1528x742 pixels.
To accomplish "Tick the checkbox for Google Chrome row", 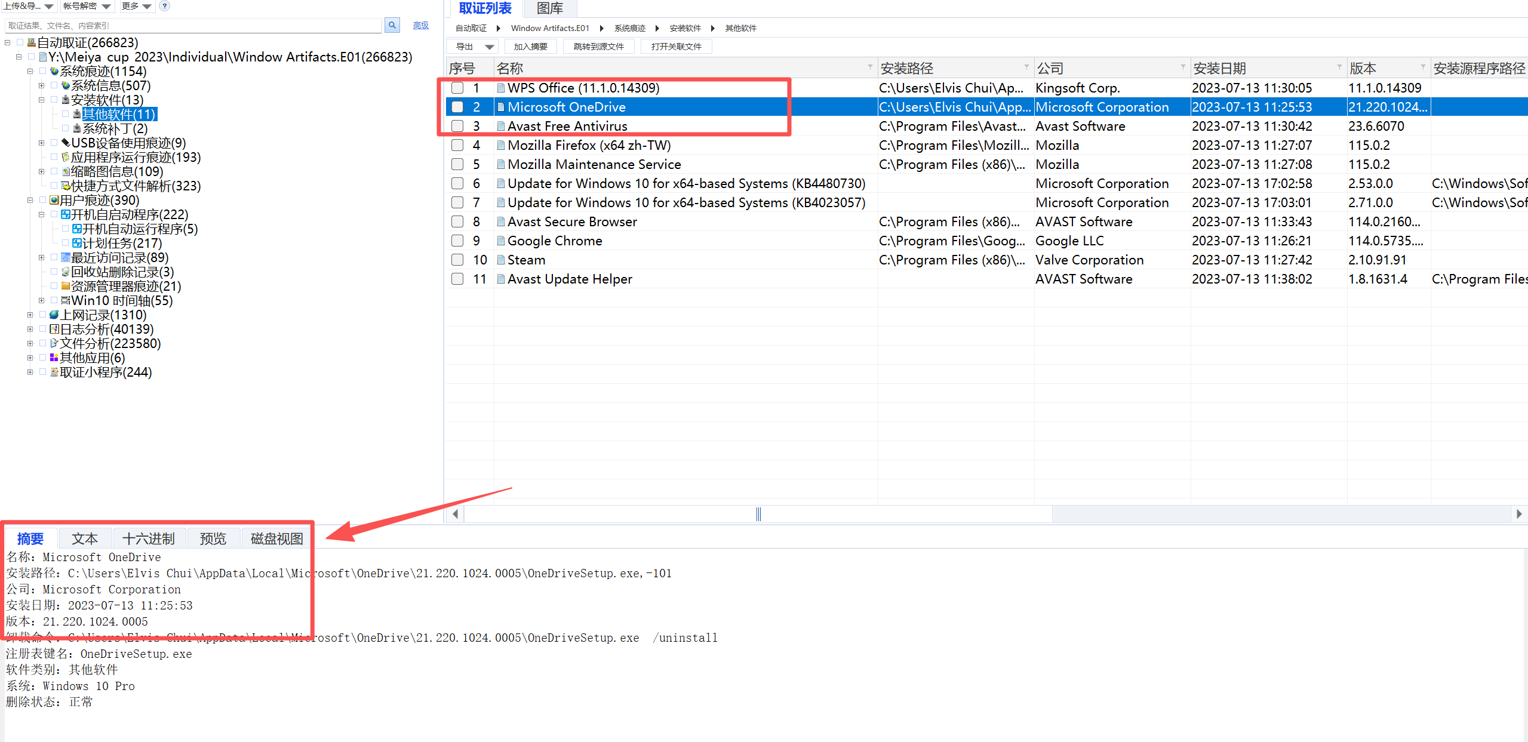I will (x=457, y=241).
